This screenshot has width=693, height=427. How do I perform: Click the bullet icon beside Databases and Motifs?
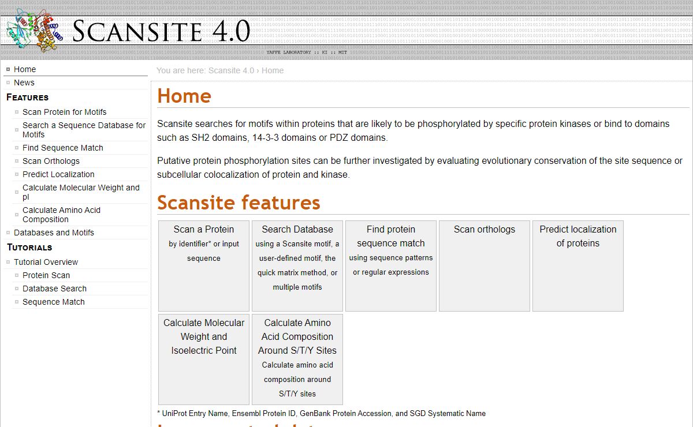8,233
